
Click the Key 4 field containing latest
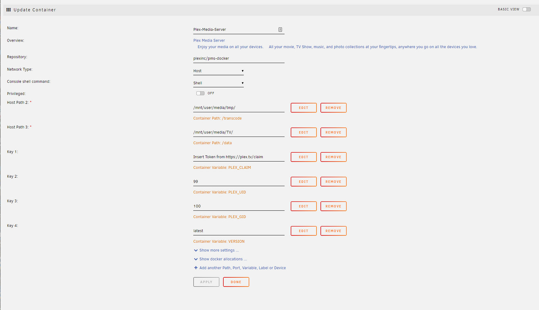(x=239, y=231)
